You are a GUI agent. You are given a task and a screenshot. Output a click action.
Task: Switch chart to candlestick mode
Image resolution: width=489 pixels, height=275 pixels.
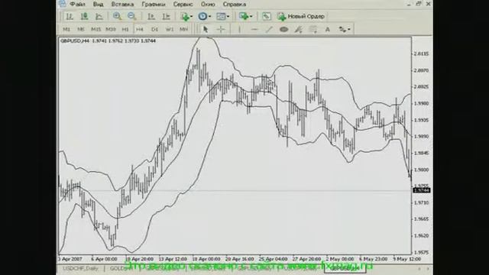coord(84,17)
